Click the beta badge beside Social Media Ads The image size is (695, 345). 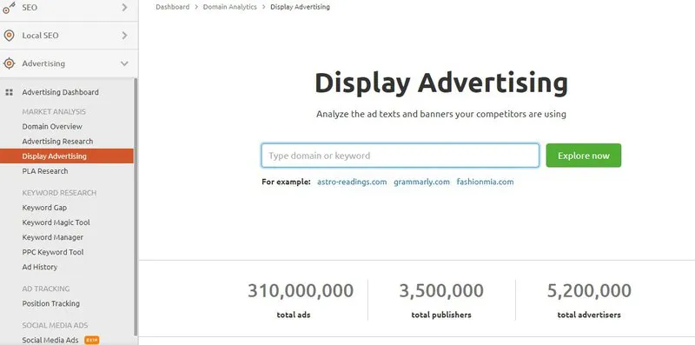click(92, 340)
